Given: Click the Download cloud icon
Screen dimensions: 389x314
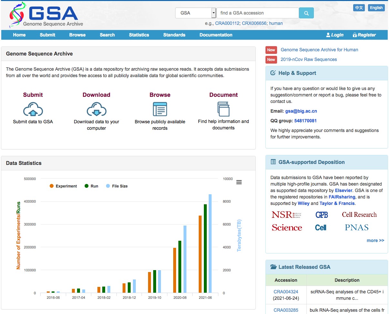Looking at the screenshot, I should [x=96, y=109].
